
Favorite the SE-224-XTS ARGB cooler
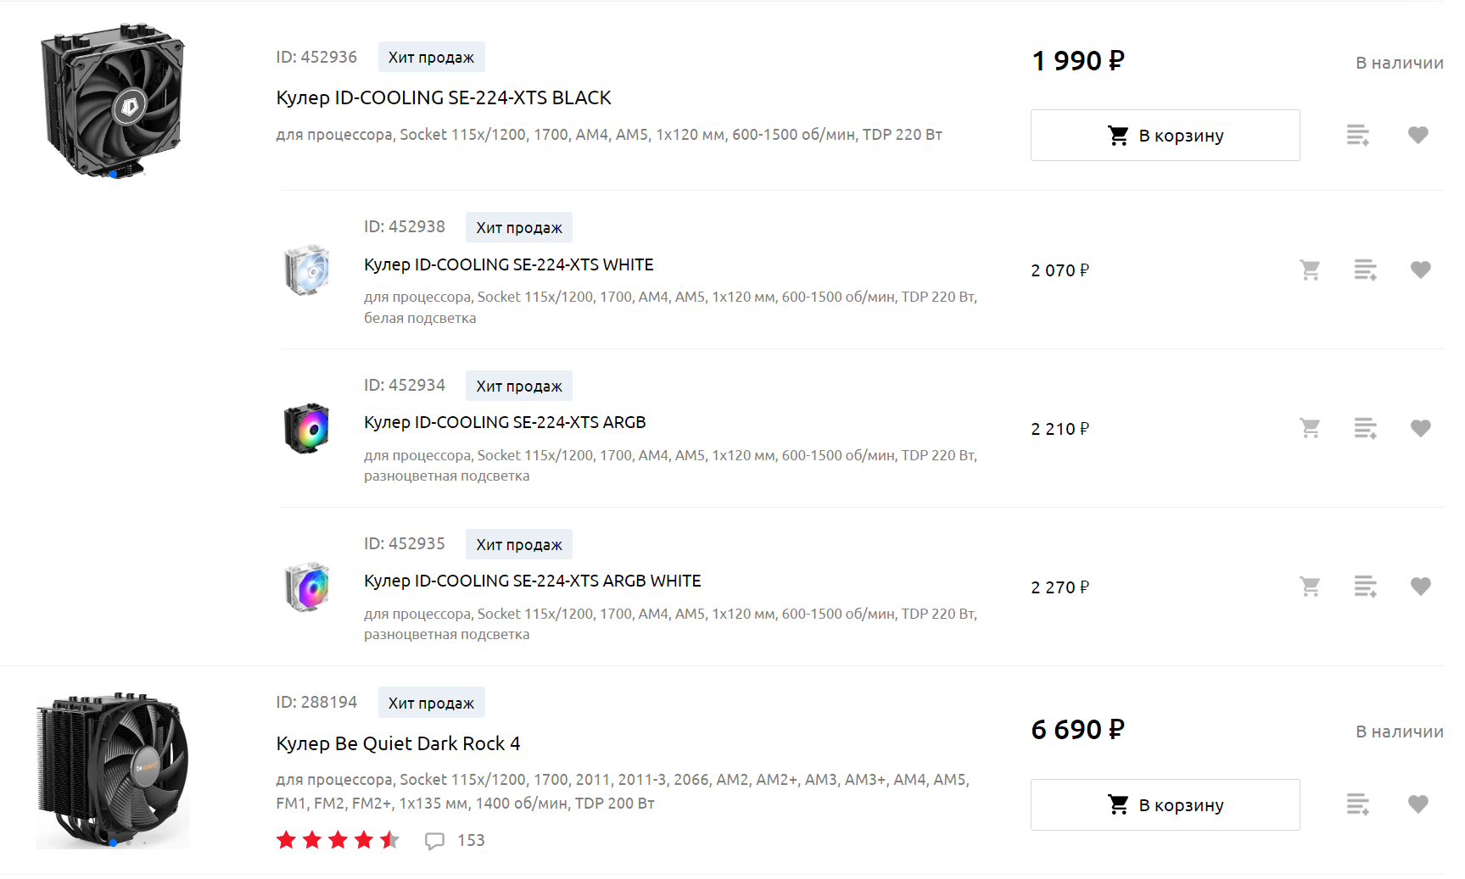(1421, 429)
